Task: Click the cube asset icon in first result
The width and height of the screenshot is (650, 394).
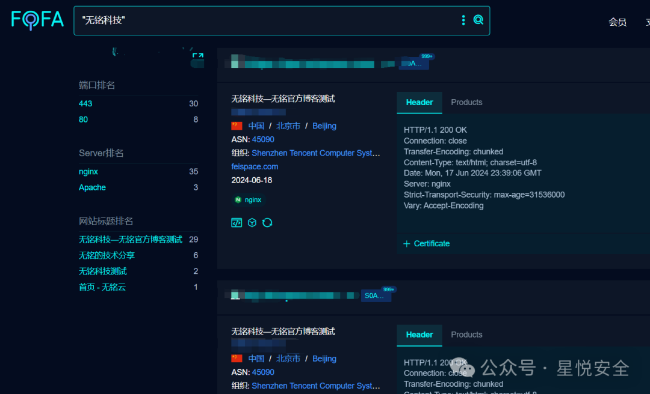Action: point(252,223)
